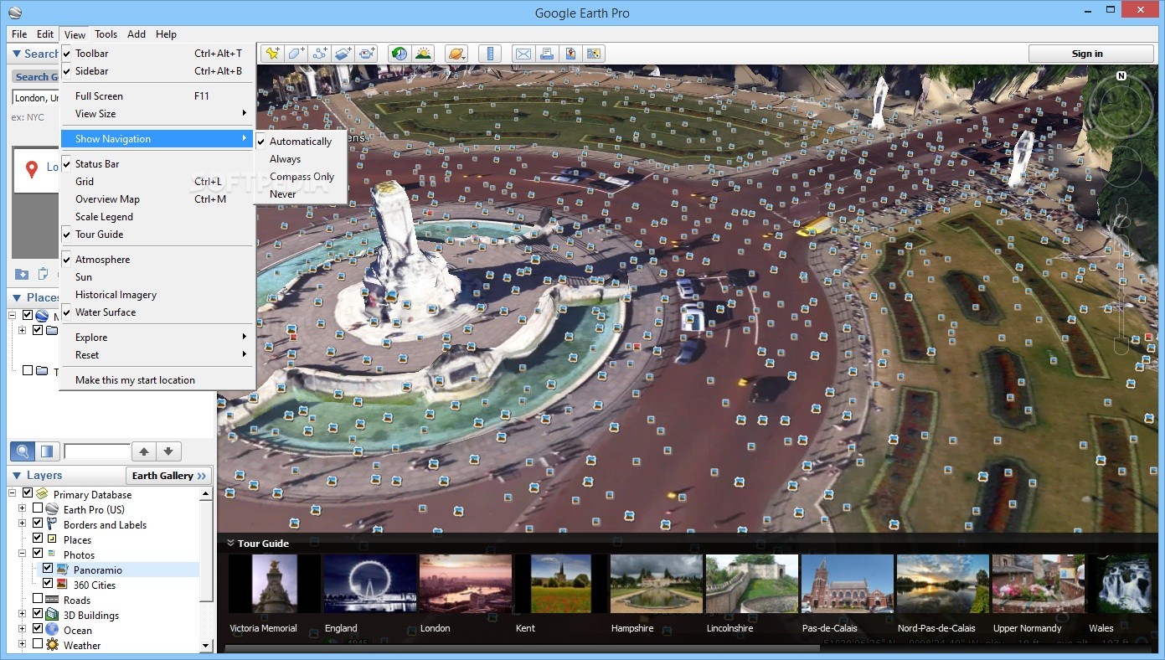Expand the Weather tree node

pyautogui.click(x=23, y=644)
